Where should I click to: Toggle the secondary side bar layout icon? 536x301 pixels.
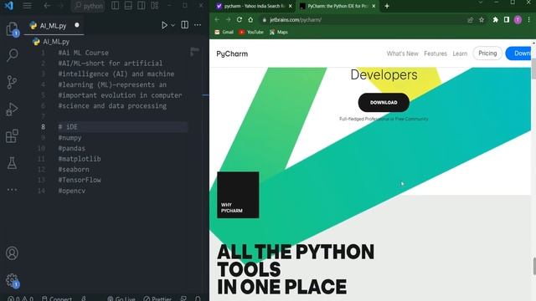(x=142, y=6)
